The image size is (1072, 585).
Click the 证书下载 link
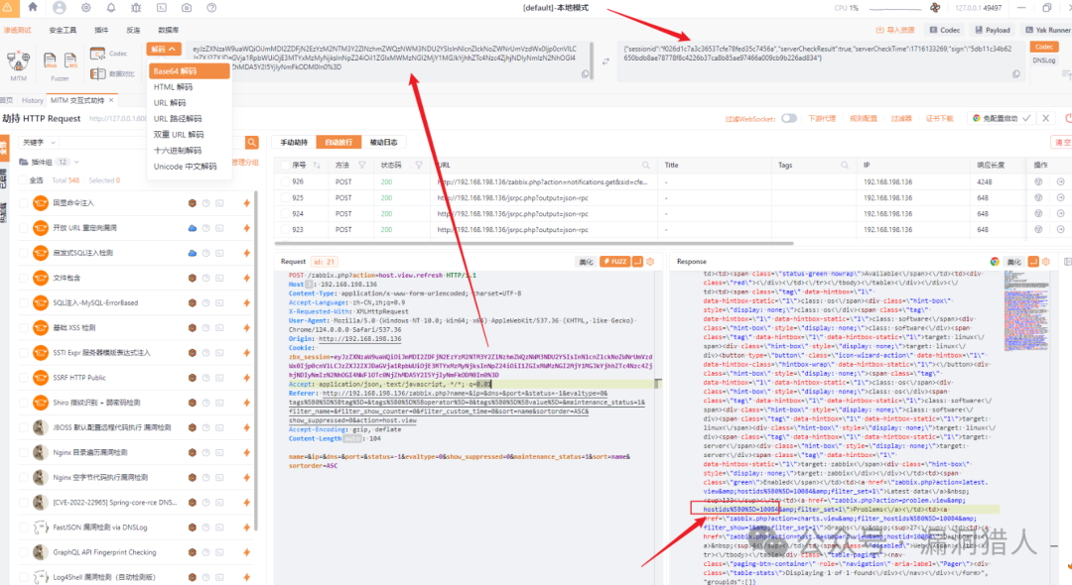939,118
